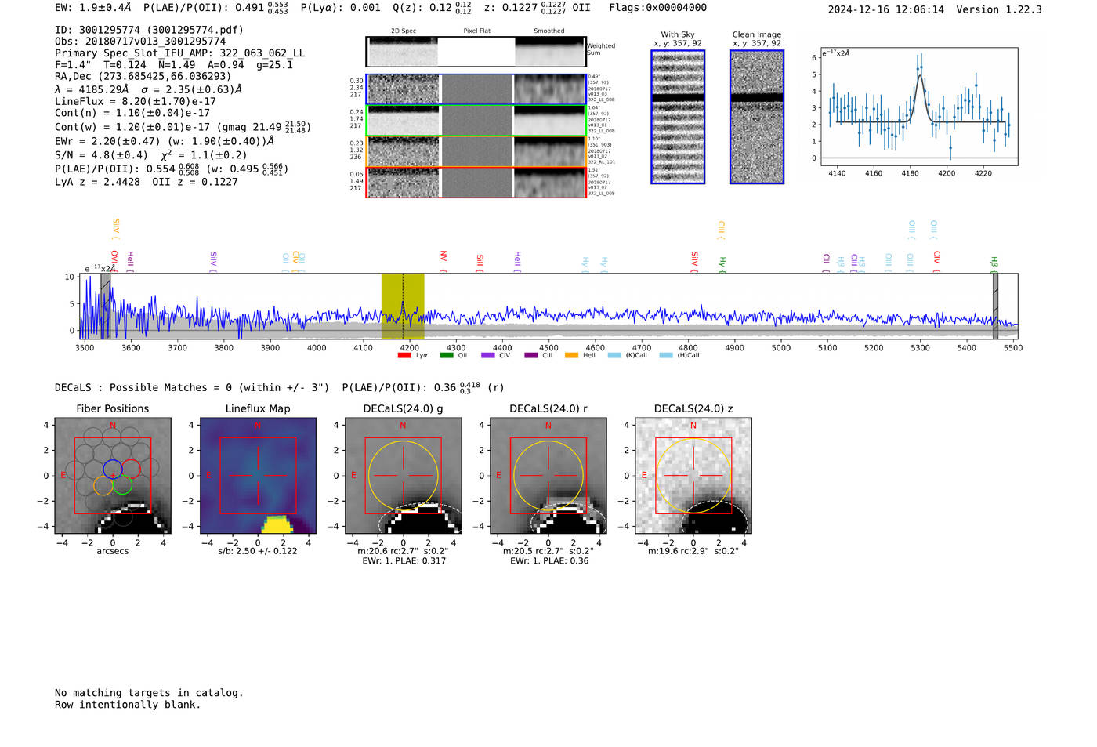This screenshot has width=1097, height=747.
Task: Click the orange HeII legend swatch
Action: click(571, 356)
